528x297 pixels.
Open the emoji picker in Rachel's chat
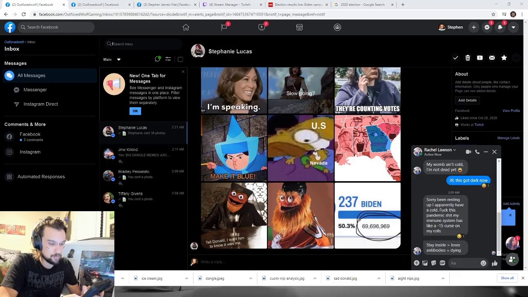(x=483, y=263)
